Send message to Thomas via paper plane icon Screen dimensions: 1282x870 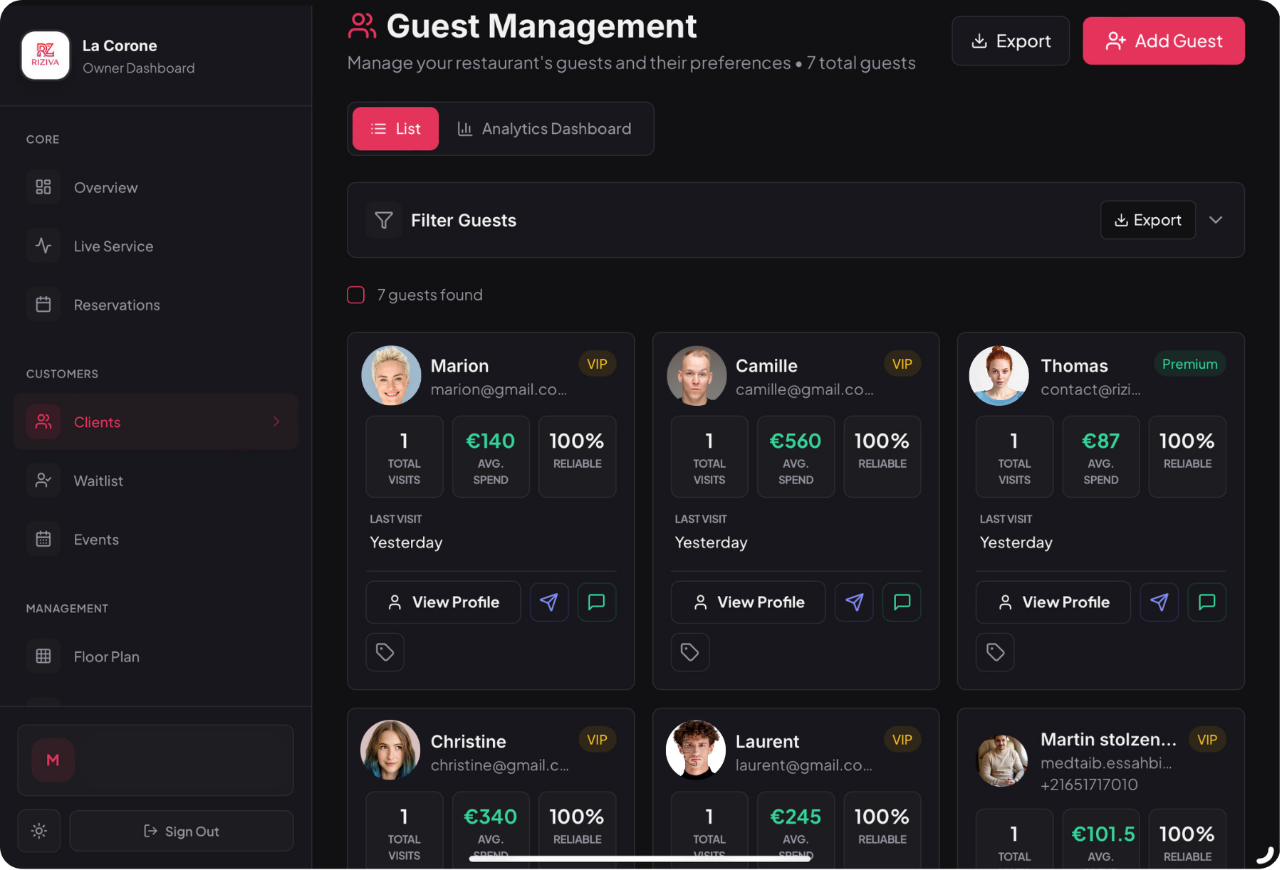(x=1159, y=602)
